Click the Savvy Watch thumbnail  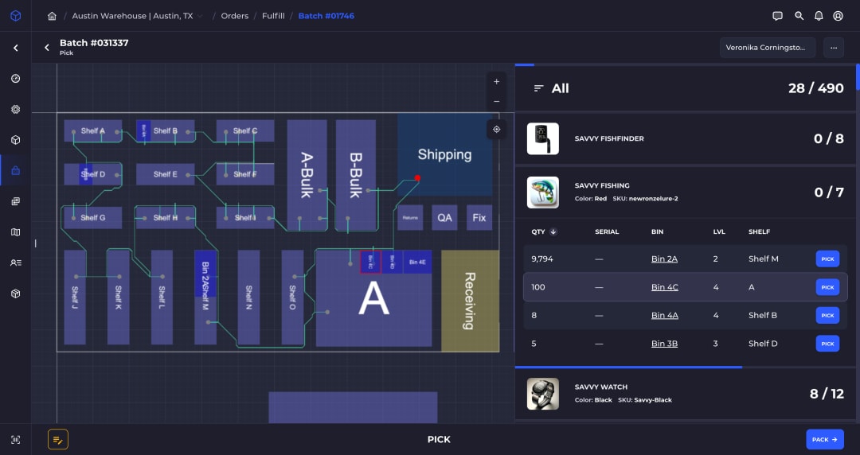click(543, 394)
